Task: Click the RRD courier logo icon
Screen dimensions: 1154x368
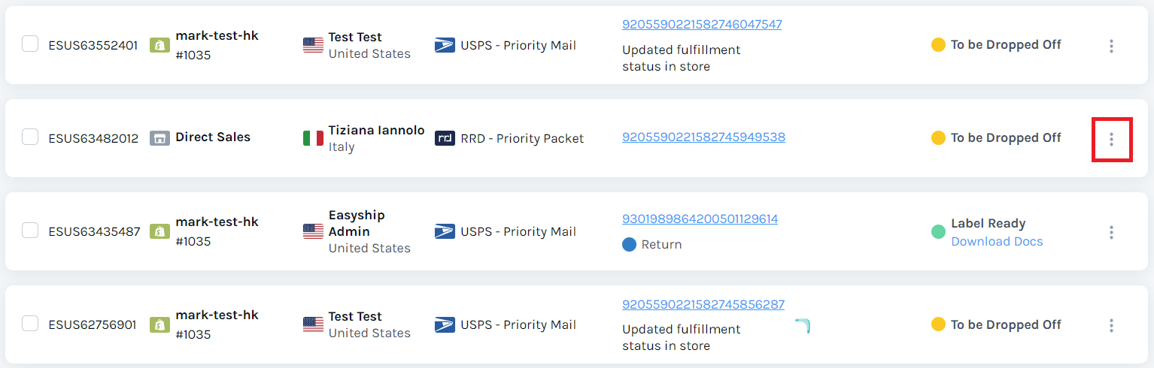Action: click(x=445, y=138)
